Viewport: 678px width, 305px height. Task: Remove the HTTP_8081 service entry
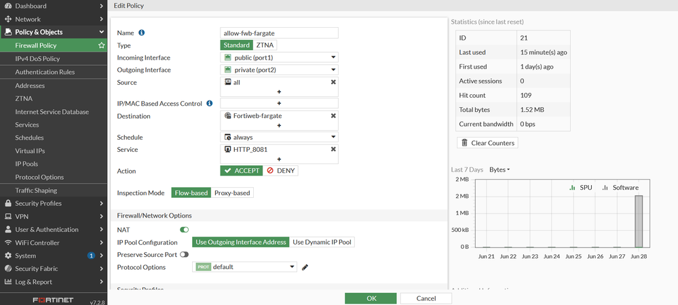coord(333,150)
